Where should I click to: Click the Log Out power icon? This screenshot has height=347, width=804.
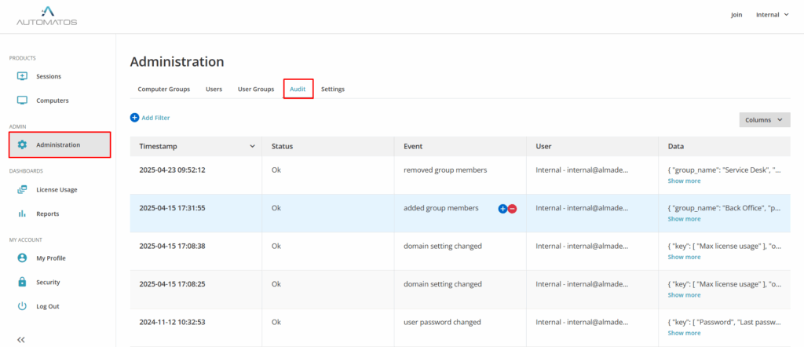click(22, 306)
